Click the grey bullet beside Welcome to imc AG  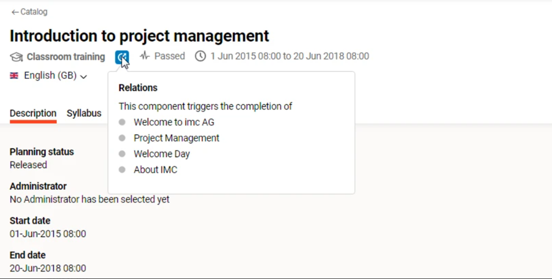tap(122, 122)
